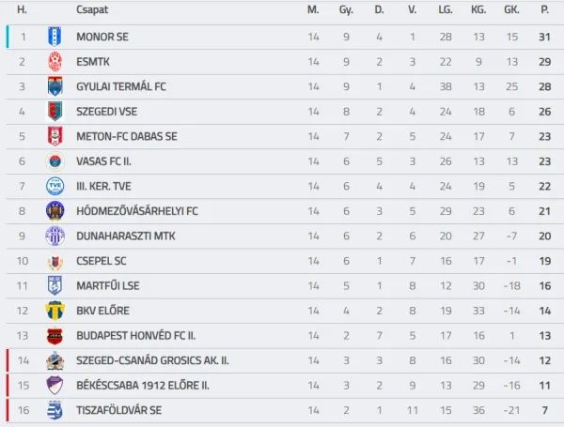Open the Meton-FC Dabas SE team link

(126, 136)
